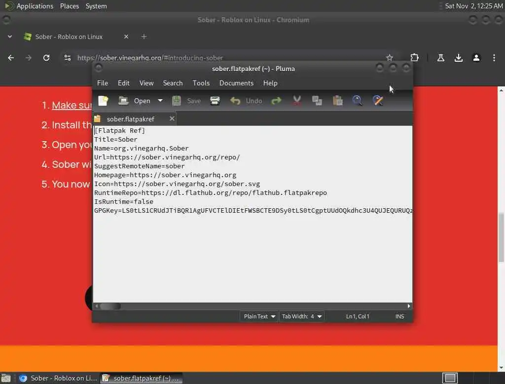Click the Ln 1, Col 1 status entry
This screenshot has width=505, height=384.
coord(358,316)
